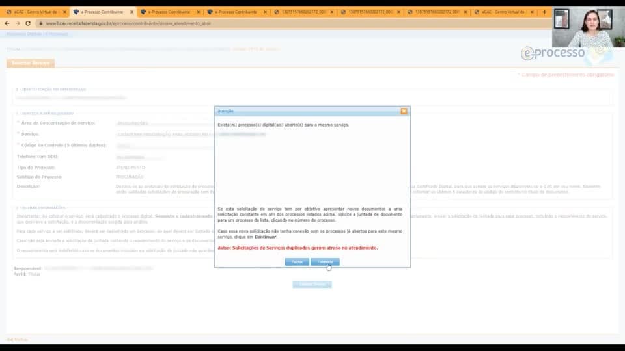Switch to the leftmost eCAC - Centro Virtual tab

36,12
